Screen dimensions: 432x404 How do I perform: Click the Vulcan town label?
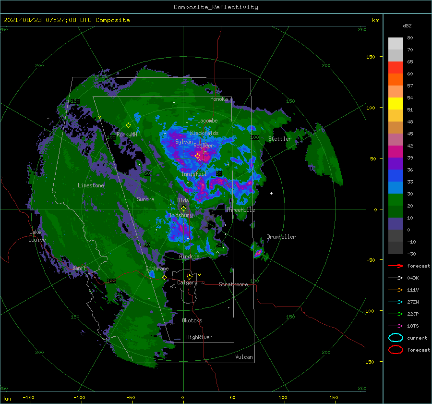(x=244, y=357)
